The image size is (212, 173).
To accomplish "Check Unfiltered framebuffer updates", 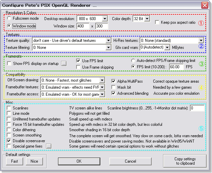I will click(x=9, y=119).
